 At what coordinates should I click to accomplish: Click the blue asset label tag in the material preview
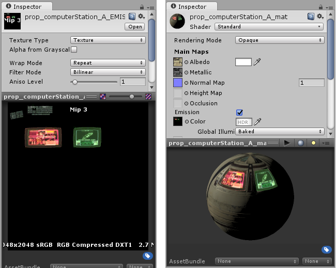pyautogui.click(x=326, y=249)
